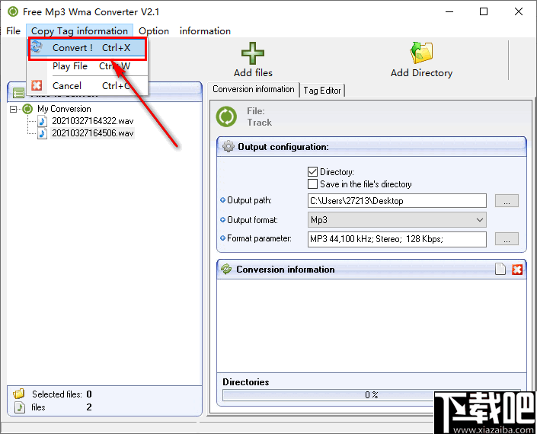Close the Free Mp3 Wma Converter window

click(519, 11)
